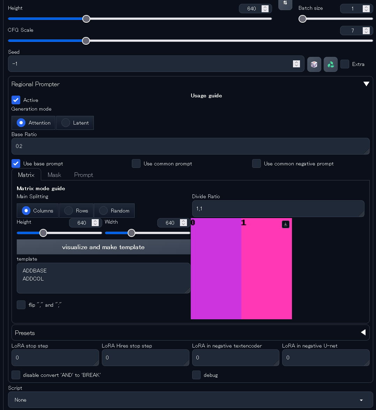
Task: Uncheck the Active checkbox
Action: [x=16, y=100]
